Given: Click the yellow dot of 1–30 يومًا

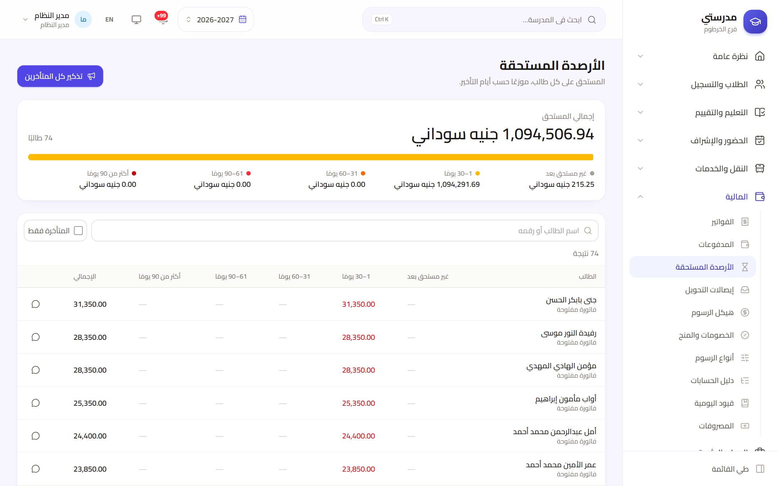Looking at the screenshot, I should point(477,174).
